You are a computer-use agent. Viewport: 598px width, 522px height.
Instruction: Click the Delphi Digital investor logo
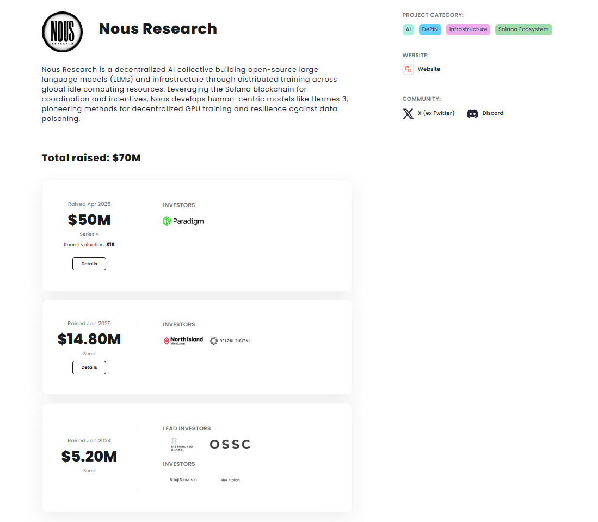230,341
